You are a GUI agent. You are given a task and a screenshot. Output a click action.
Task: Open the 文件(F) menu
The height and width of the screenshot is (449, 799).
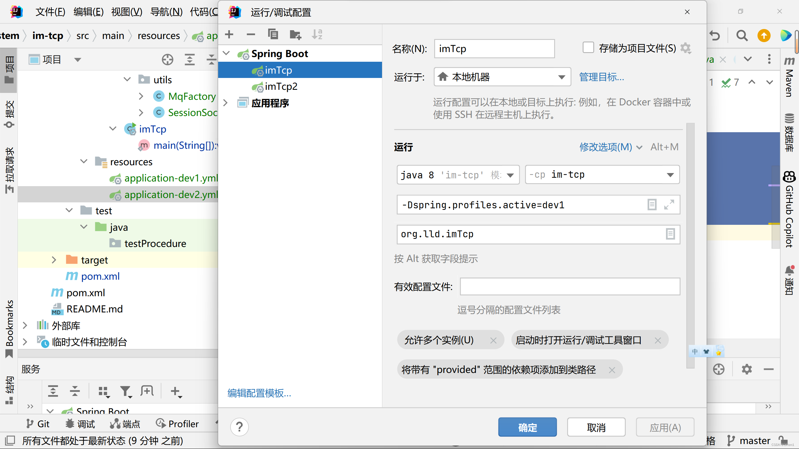click(50, 12)
